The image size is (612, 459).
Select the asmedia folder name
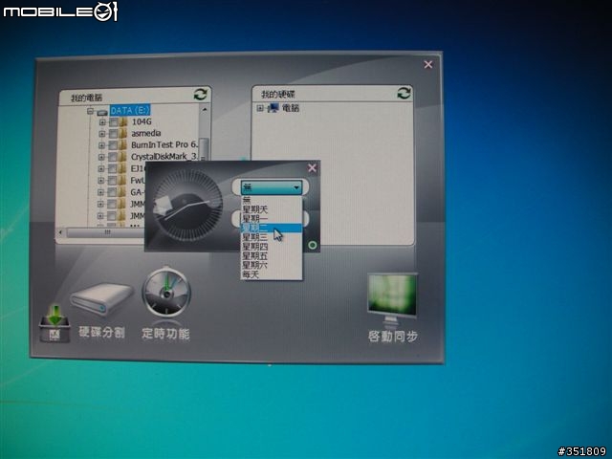pyautogui.click(x=146, y=133)
